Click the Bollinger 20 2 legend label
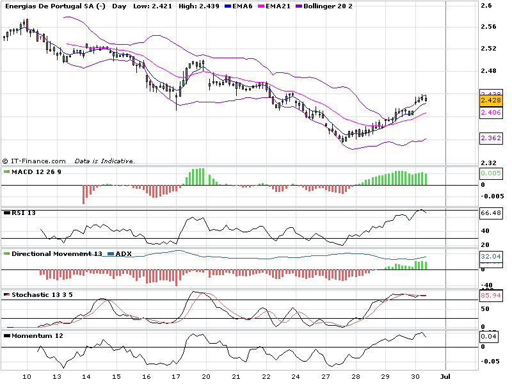 pos(328,6)
